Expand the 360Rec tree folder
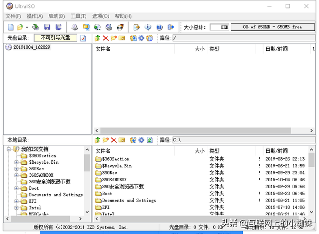Viewport: 319px width, 234px height. point(16,169)
